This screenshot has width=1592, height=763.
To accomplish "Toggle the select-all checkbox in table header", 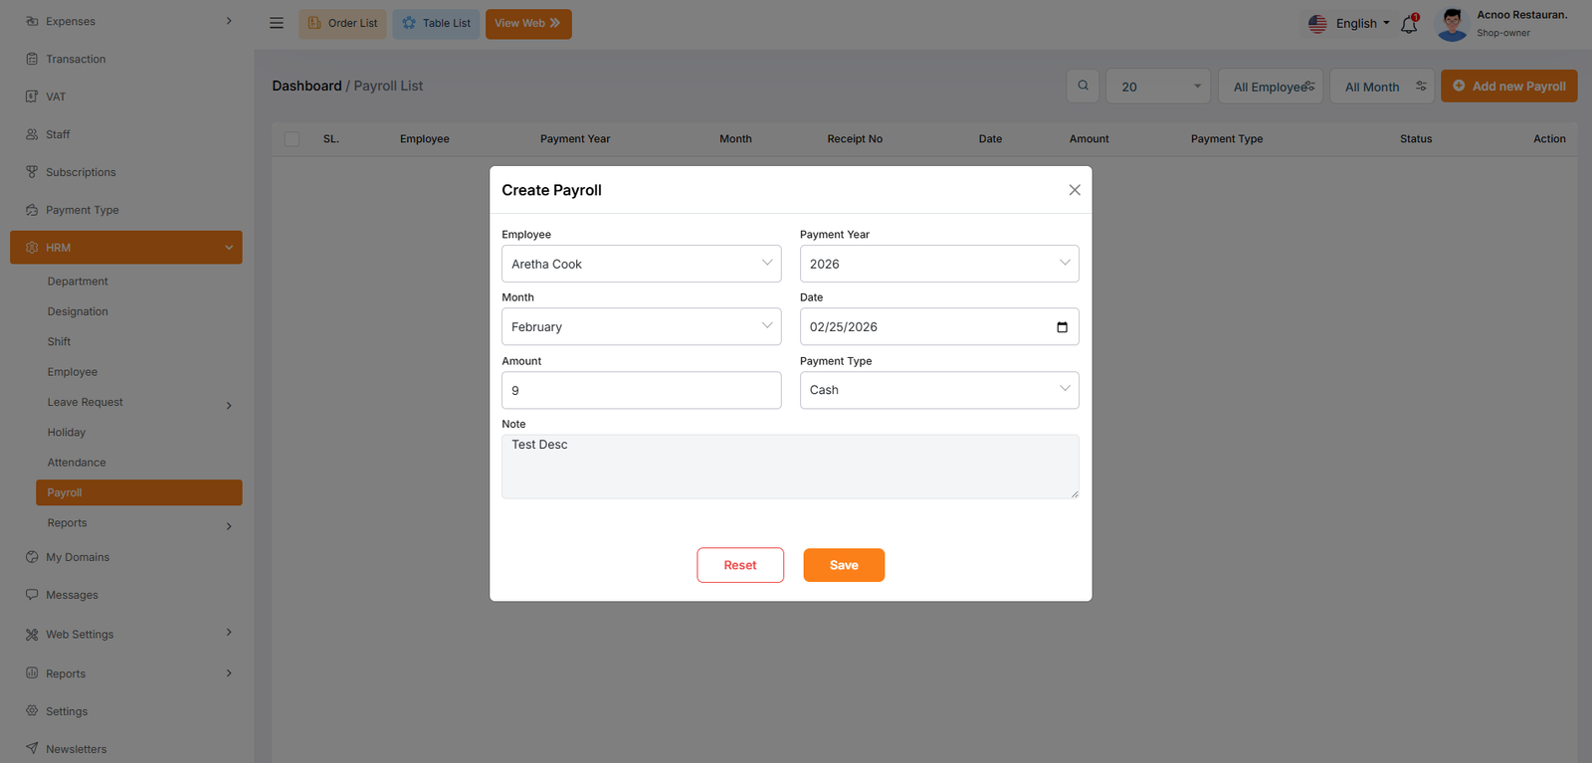I will point(292,139).
